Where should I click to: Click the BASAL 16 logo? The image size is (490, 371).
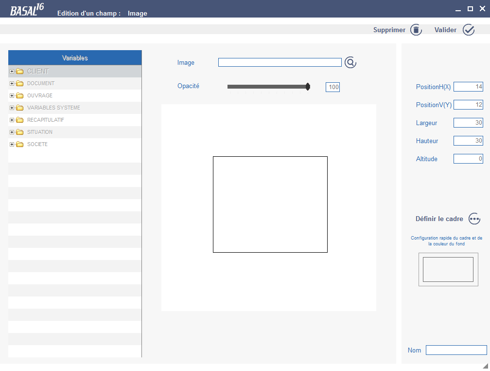point(27,10)
